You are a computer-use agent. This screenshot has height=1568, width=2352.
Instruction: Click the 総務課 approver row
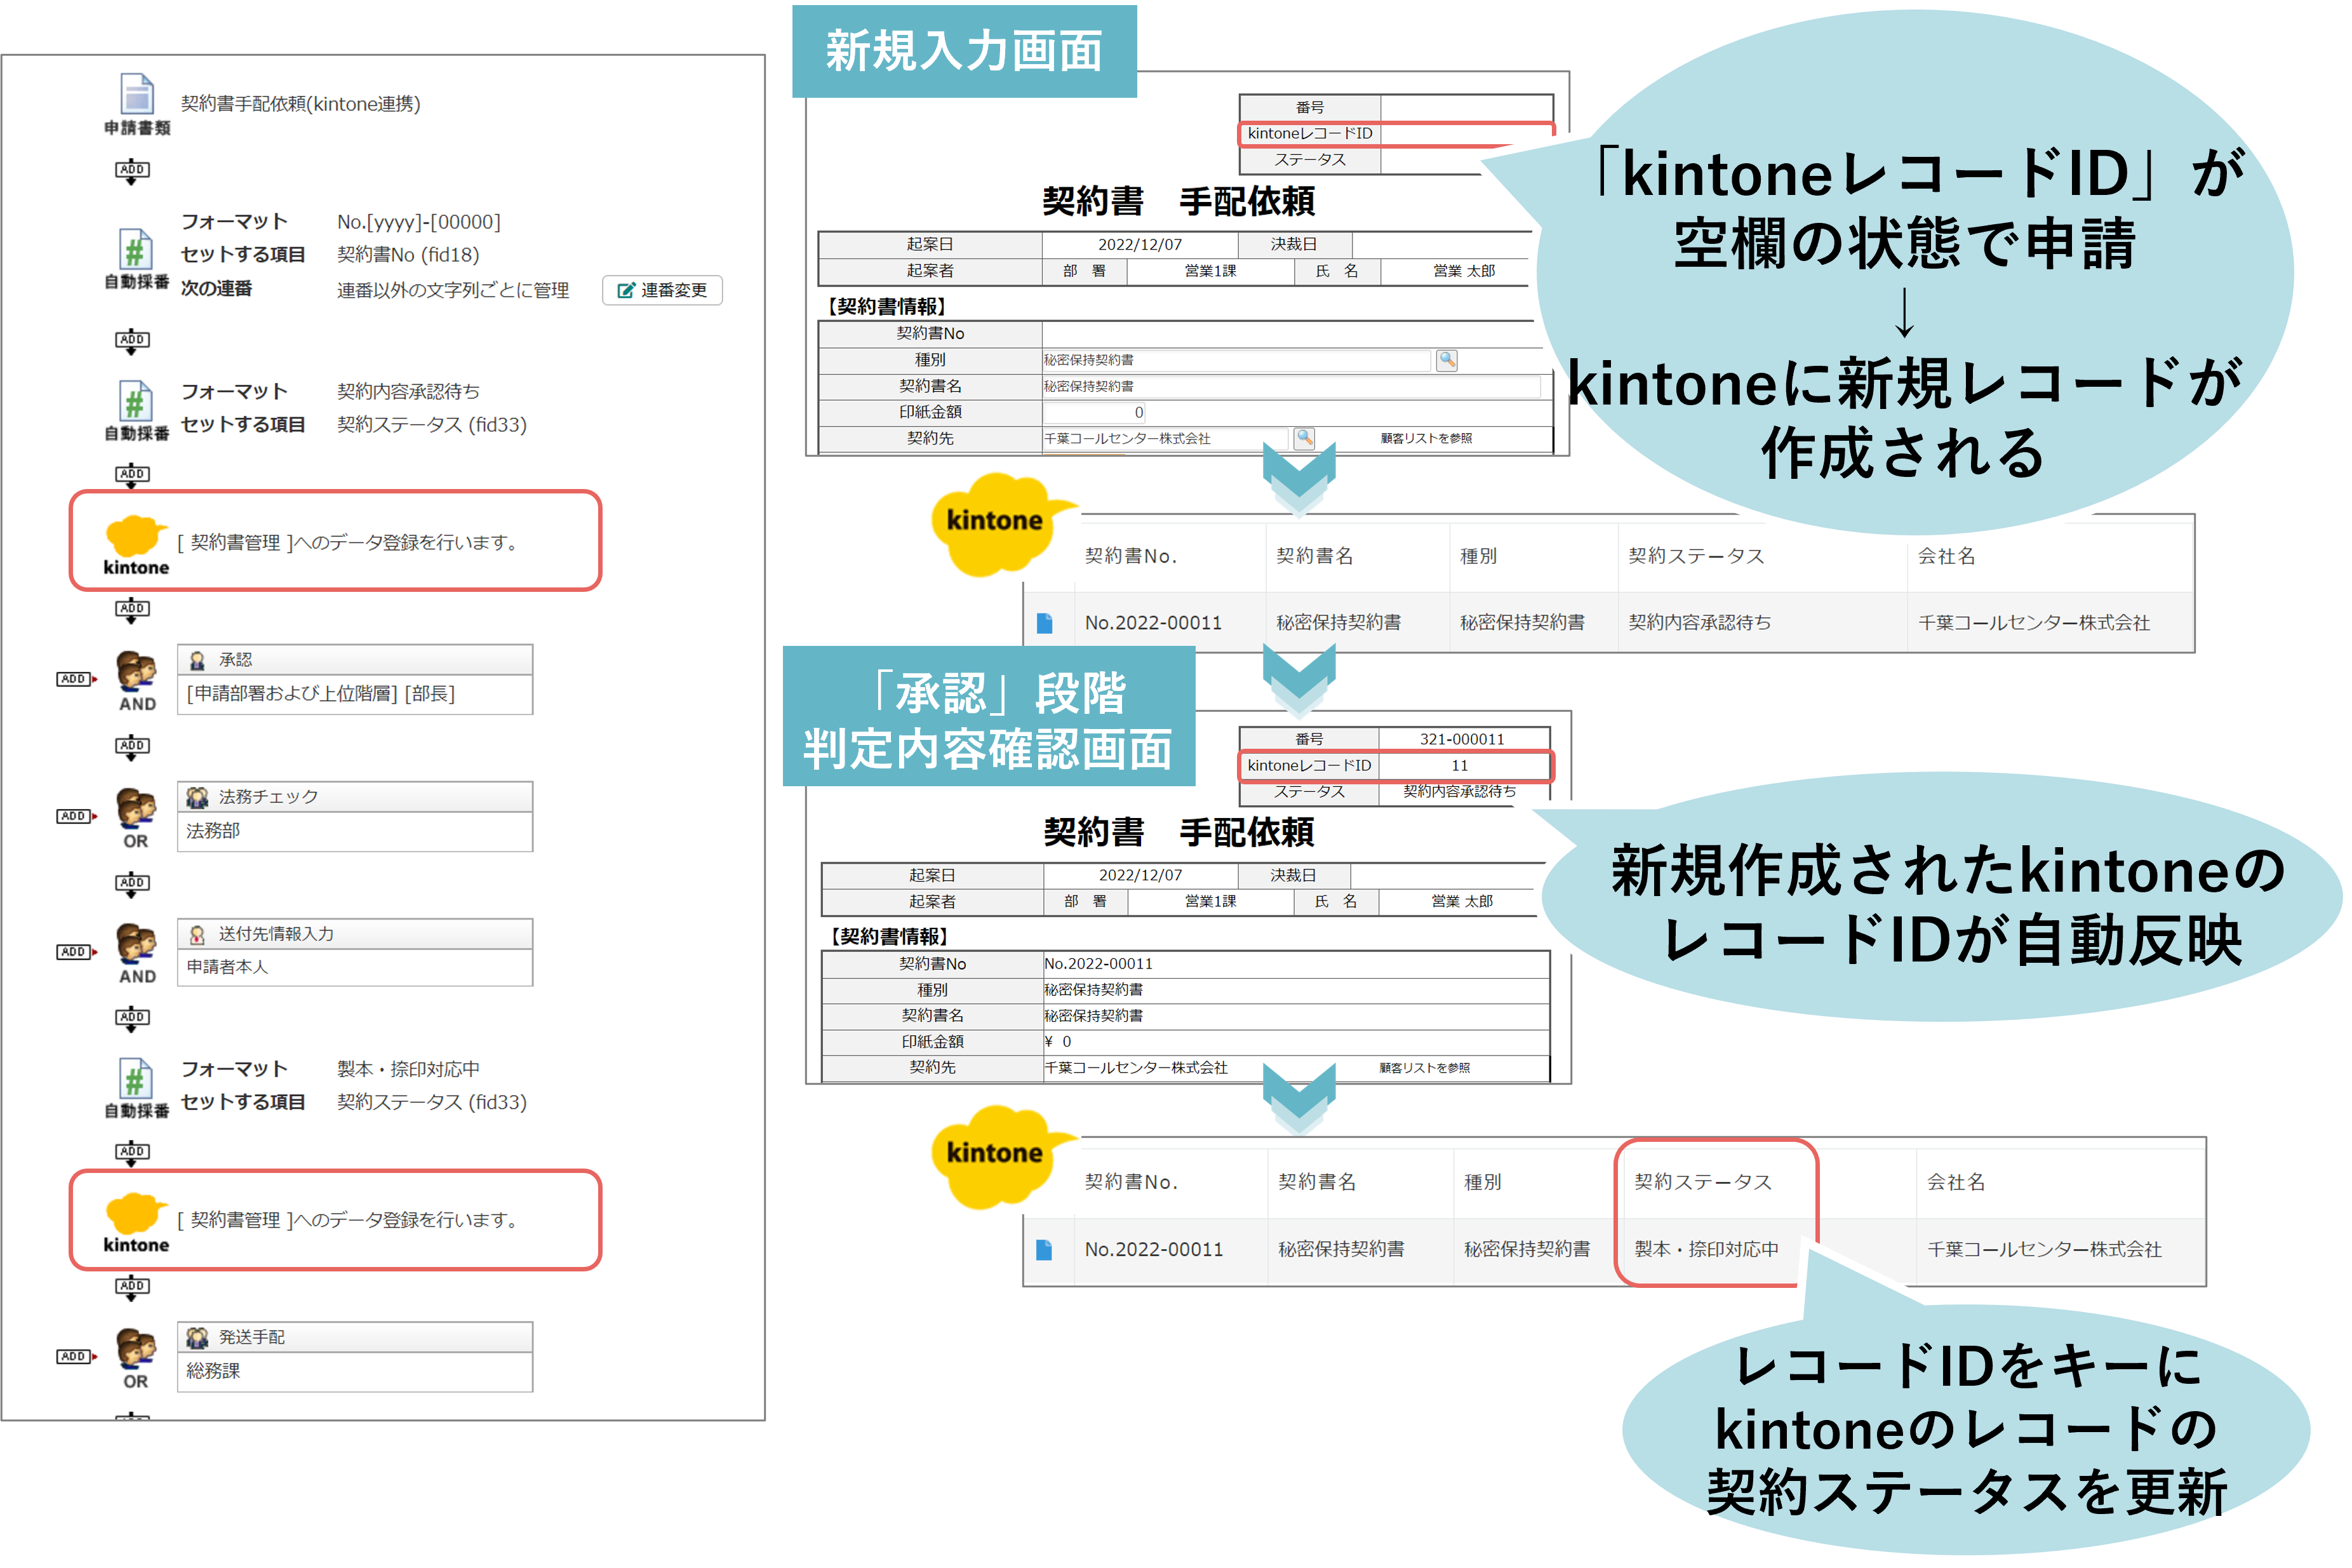point(355,1371)
